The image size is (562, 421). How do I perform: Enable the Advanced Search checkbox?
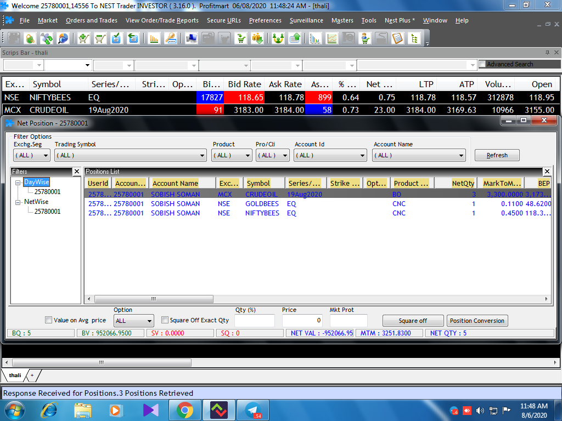(x=482, y=64)
